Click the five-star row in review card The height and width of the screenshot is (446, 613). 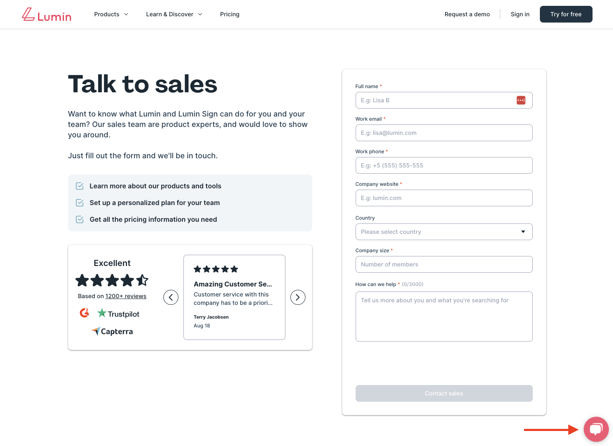coord(216,269)
